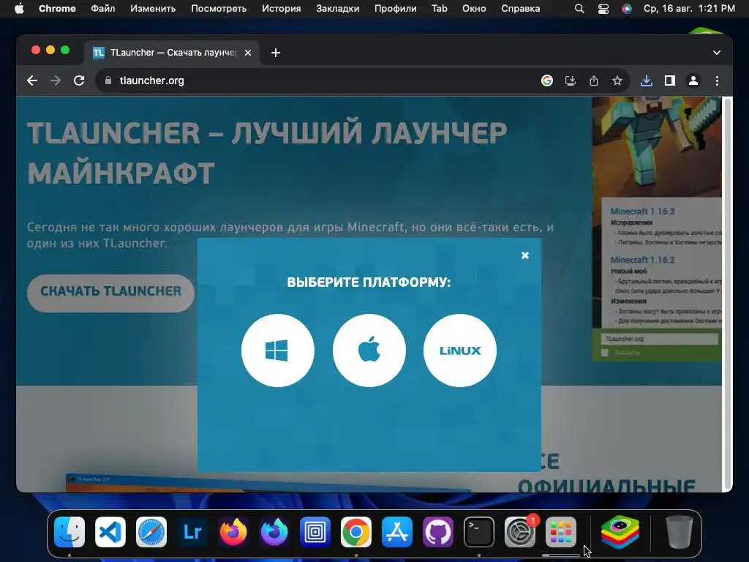Select the TLauncher browser tab

tap(172, 53)
